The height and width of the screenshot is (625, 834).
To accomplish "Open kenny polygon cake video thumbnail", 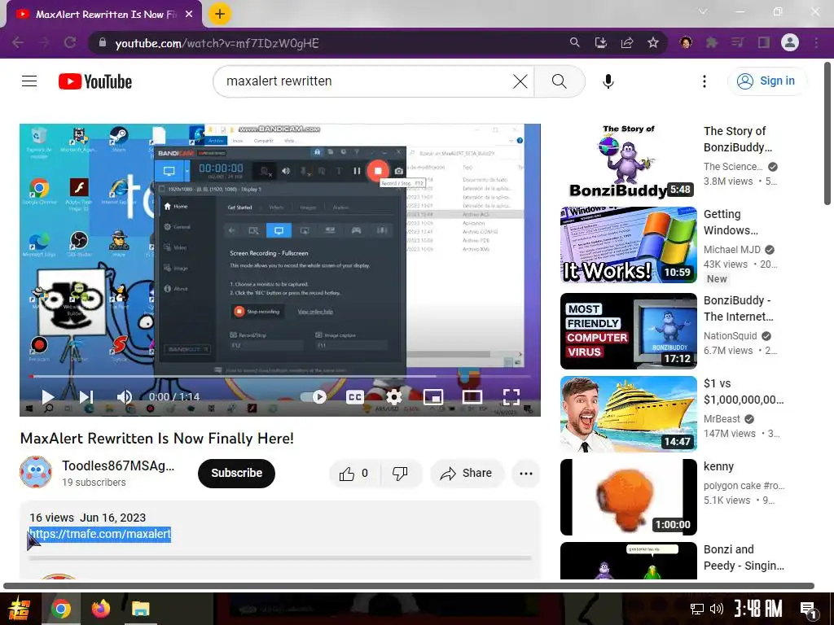I will click(629, 497).
